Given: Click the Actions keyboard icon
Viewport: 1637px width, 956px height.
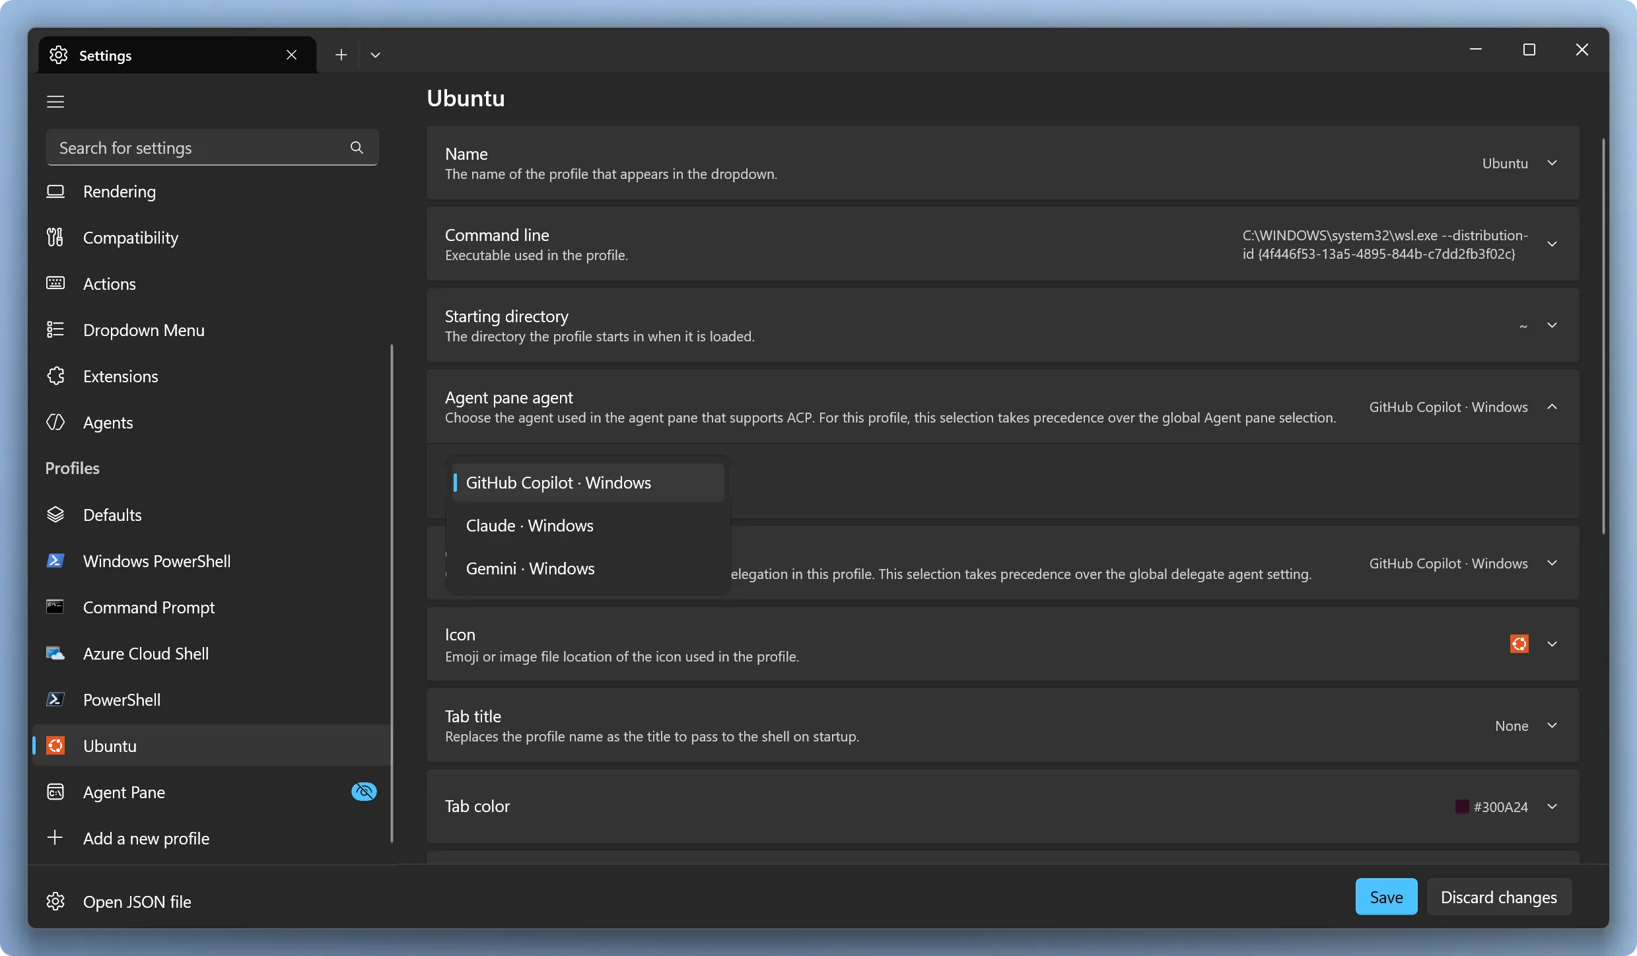Looking at the screenshot, I should tap(55, 283).
